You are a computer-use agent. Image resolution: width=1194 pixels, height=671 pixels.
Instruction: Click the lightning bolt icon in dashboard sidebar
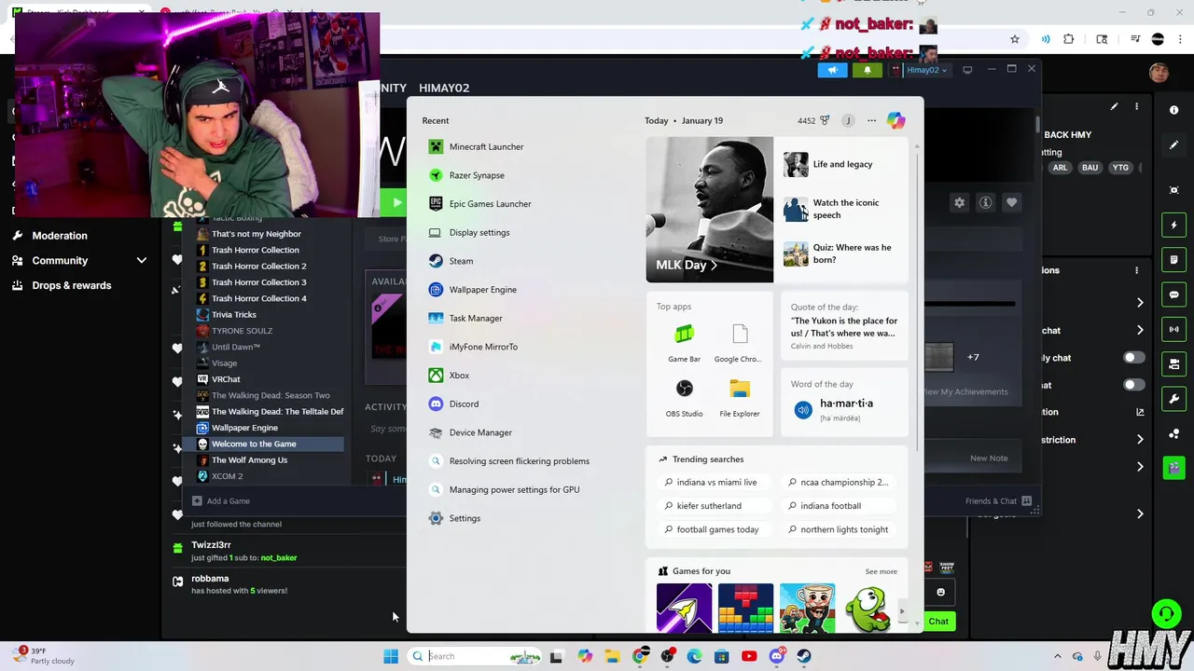(x=1173, y=225)
